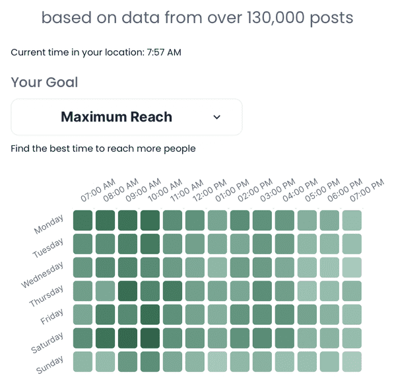Click the Saturday 08:00 AM heatmap cell
Image resolution: width=396 pixels, height=385 pixels.
pyautogui.click(x=105, y=338)
